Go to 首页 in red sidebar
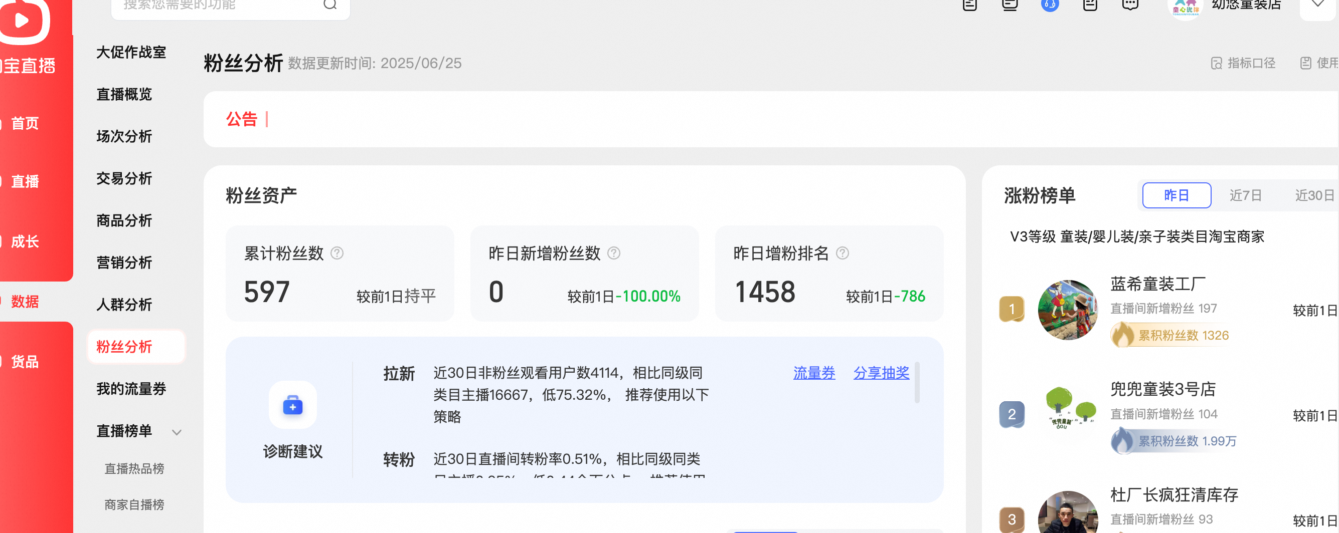The width and height of the screenshot is (1339, 533). click(x=25, y=123)
